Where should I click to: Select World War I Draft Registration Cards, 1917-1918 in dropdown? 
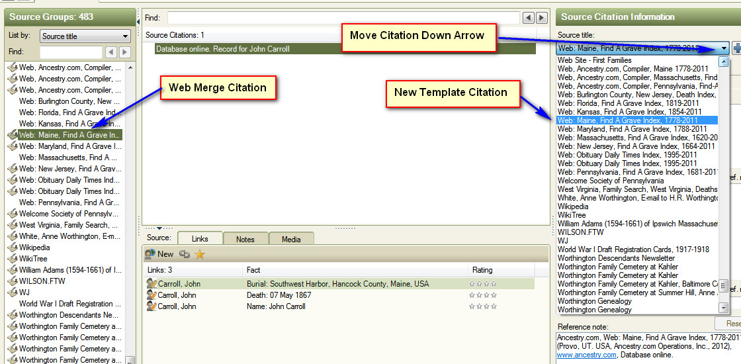tap(638, 249)
